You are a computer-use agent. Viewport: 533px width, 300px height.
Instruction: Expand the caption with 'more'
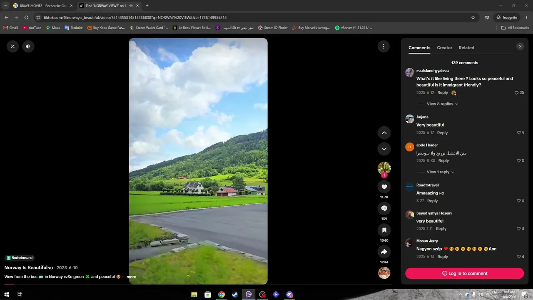[x=131, y=277]
